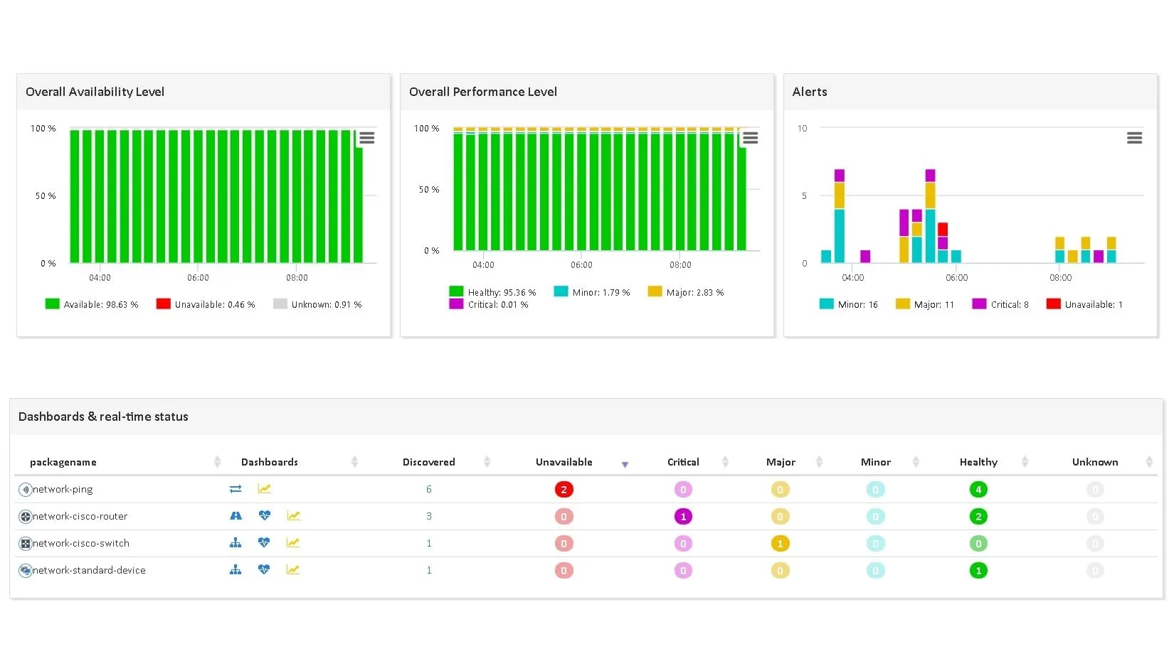
Task: Click network-cisco-router package name
Action: pos(80,516)
